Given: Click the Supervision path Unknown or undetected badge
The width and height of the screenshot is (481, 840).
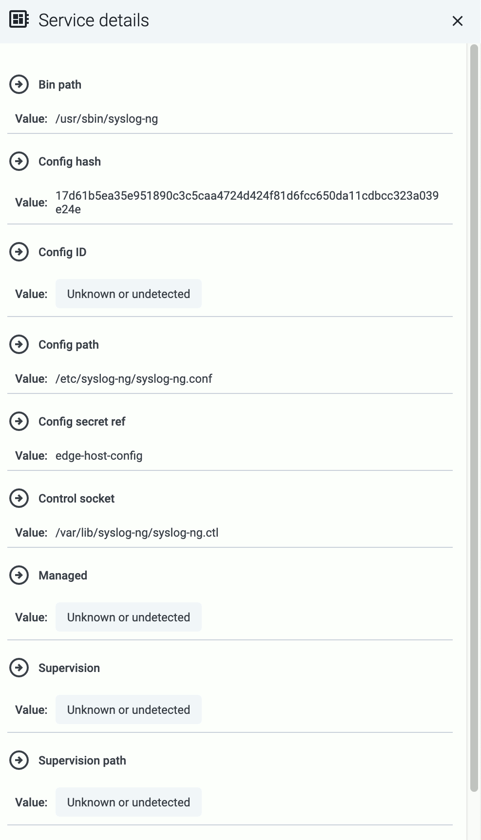Looking at the screenshot, I should tap(129, 802).
